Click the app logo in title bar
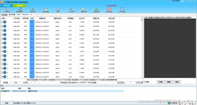 tap(2, 2)
